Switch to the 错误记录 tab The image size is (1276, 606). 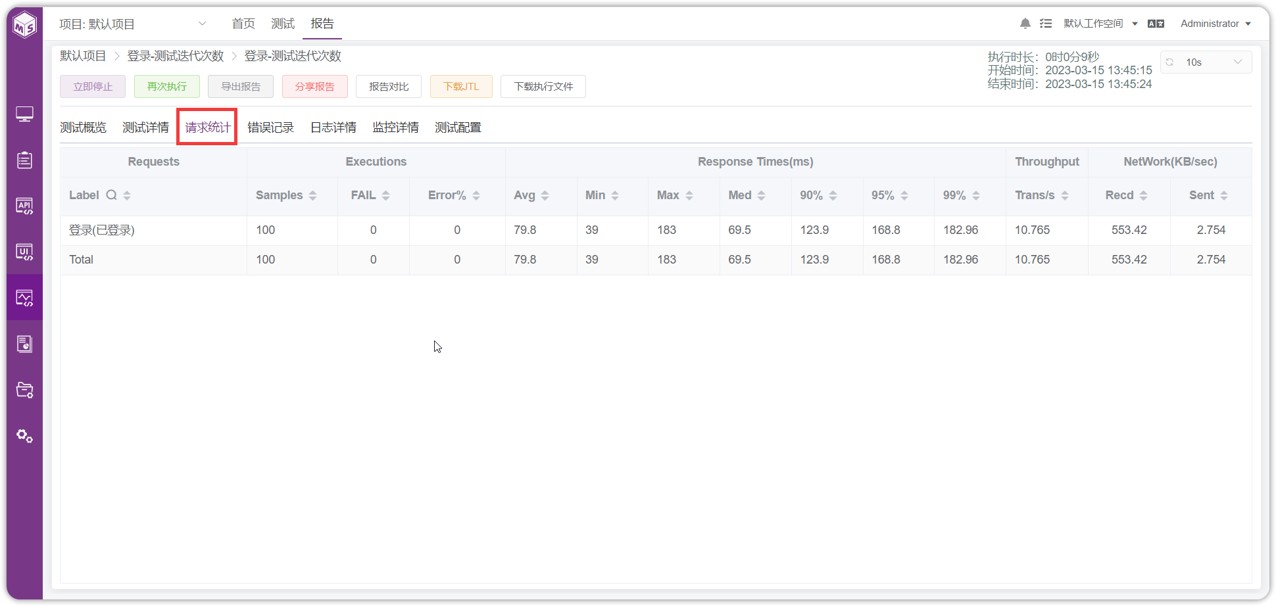pos(270,128)
